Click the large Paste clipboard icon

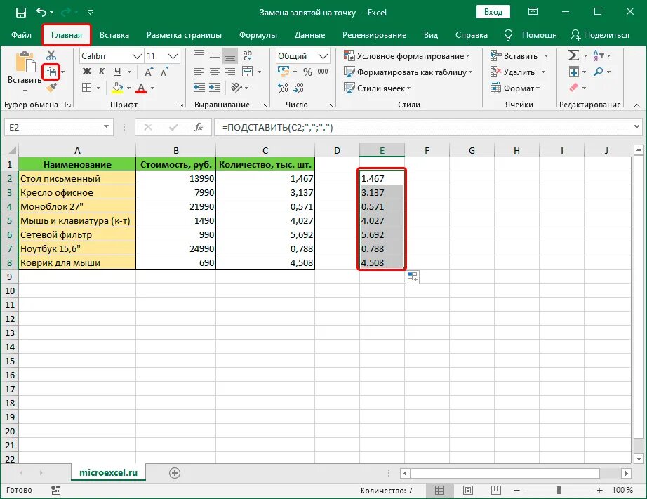25,62
